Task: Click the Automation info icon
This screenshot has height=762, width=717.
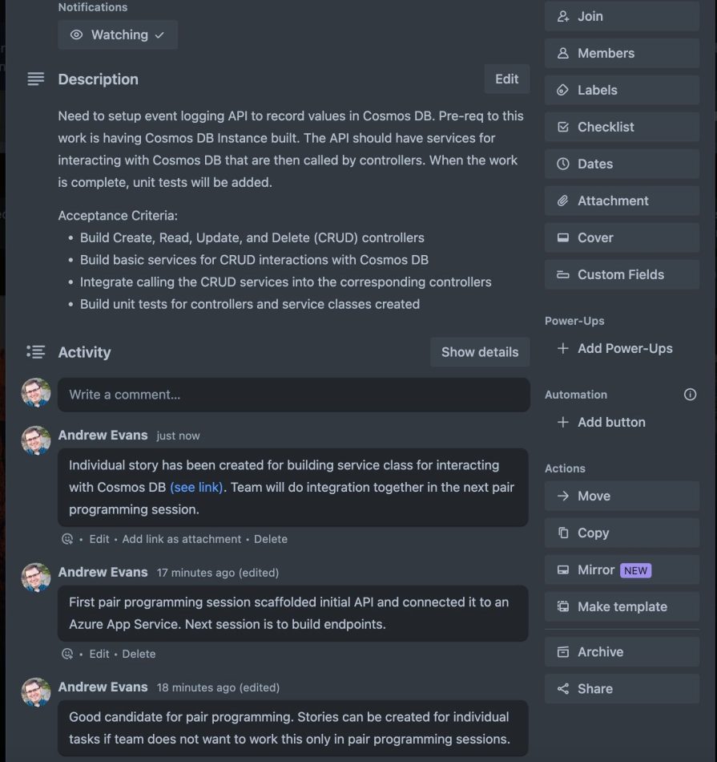Action: point(690,395)
